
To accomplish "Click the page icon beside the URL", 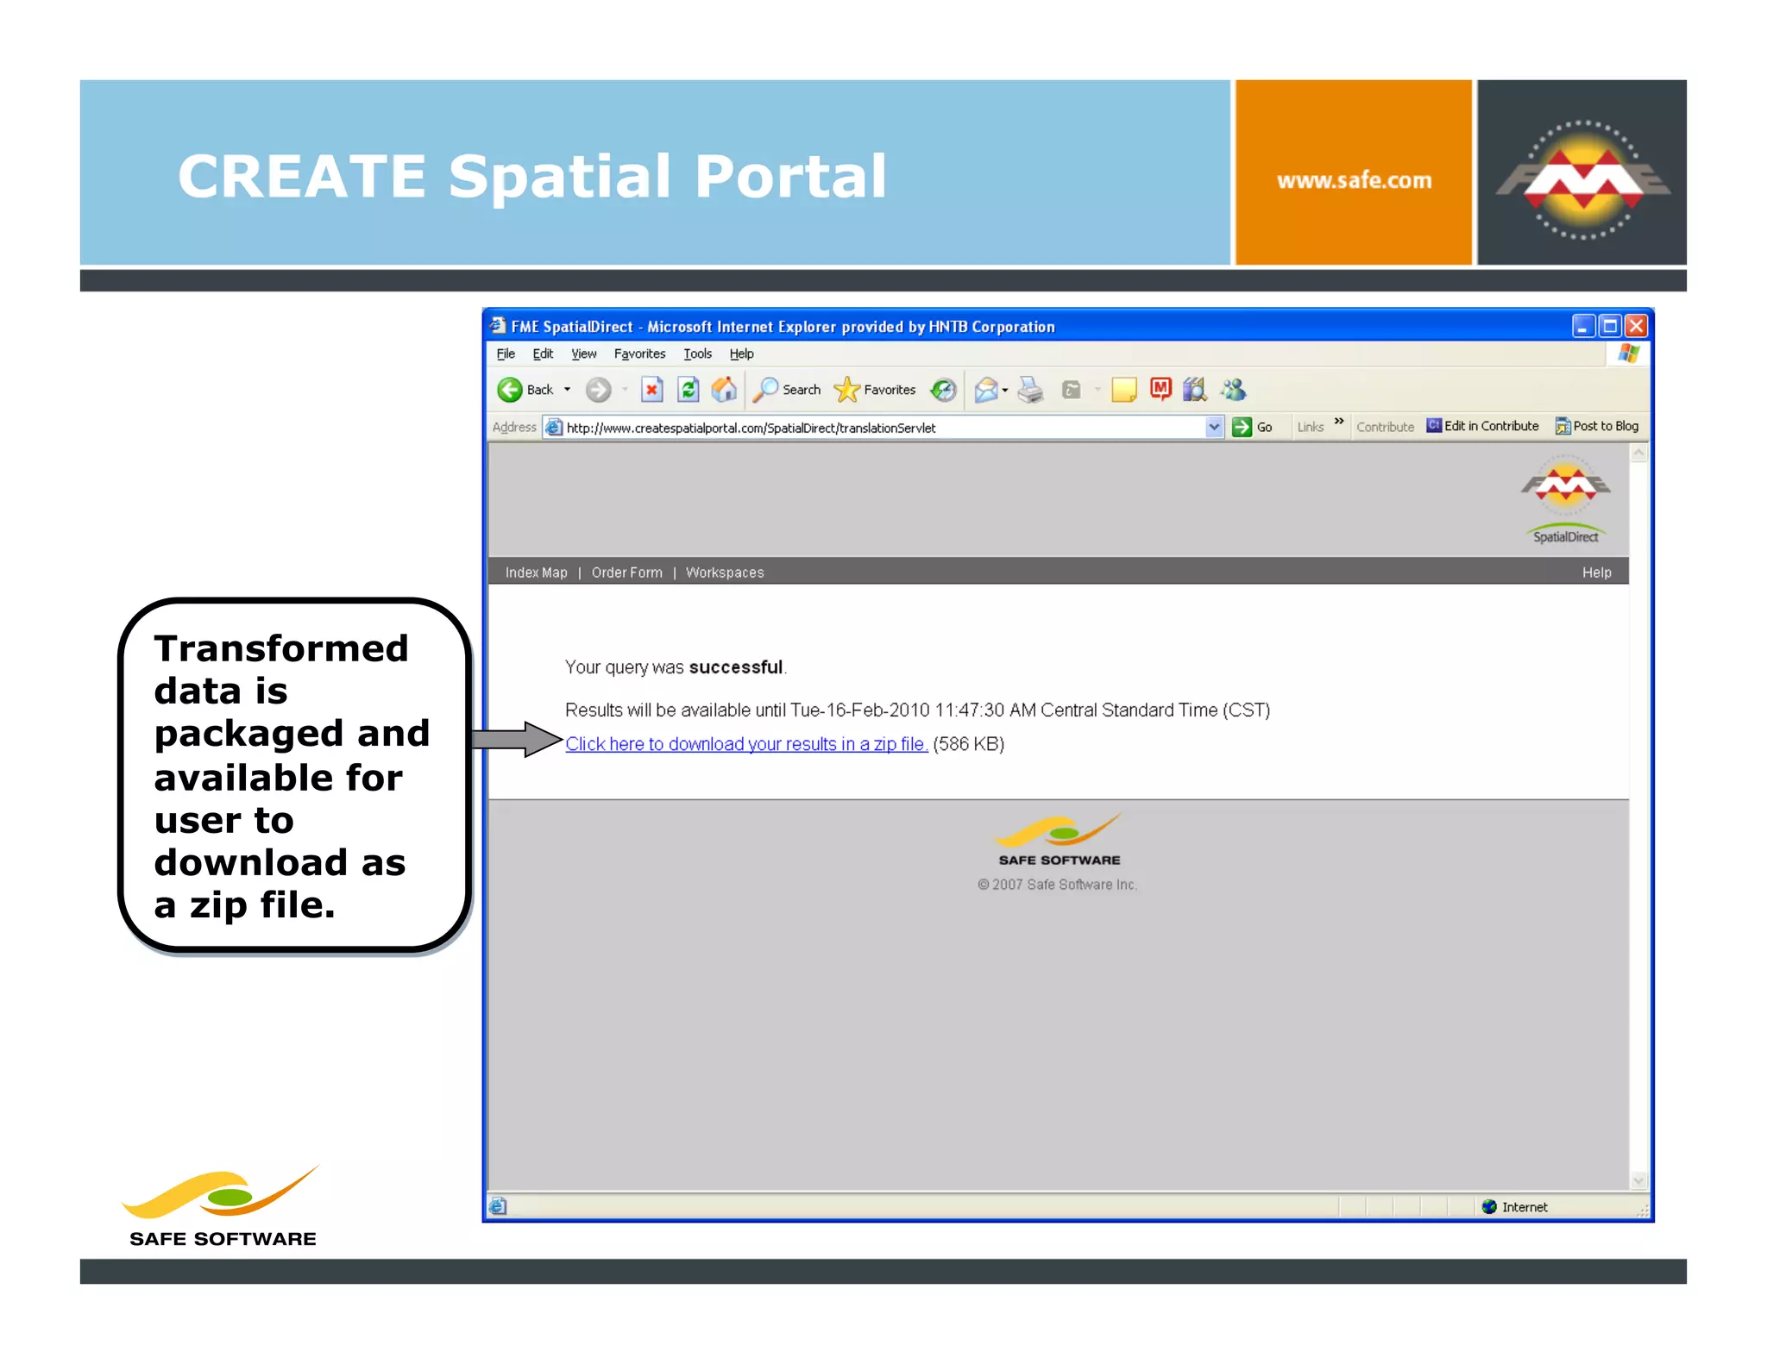I will (x=554, y=427).
